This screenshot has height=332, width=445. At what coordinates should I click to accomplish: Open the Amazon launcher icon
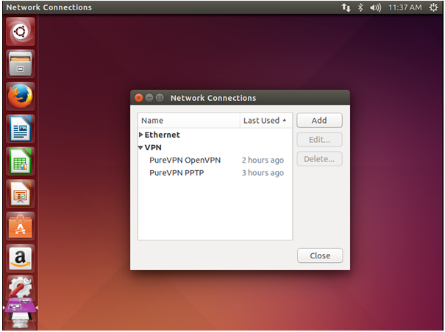coord(20,258)
